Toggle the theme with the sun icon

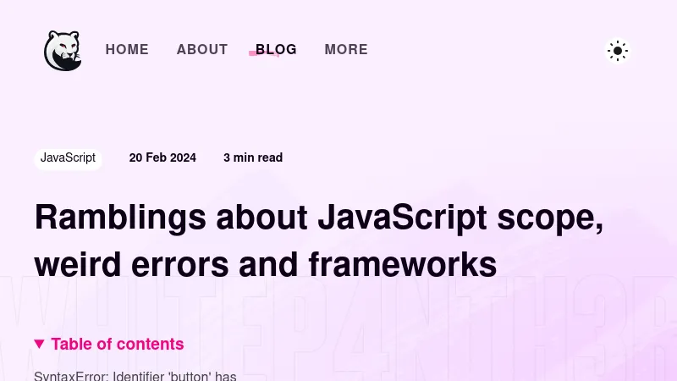(x=618, y=51)
